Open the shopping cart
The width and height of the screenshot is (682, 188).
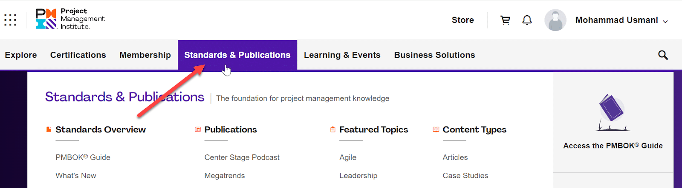(x=505, y=20)
